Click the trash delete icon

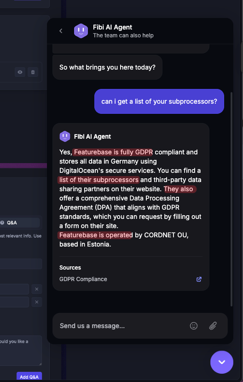pyautogui.click(x=33, y=72)
